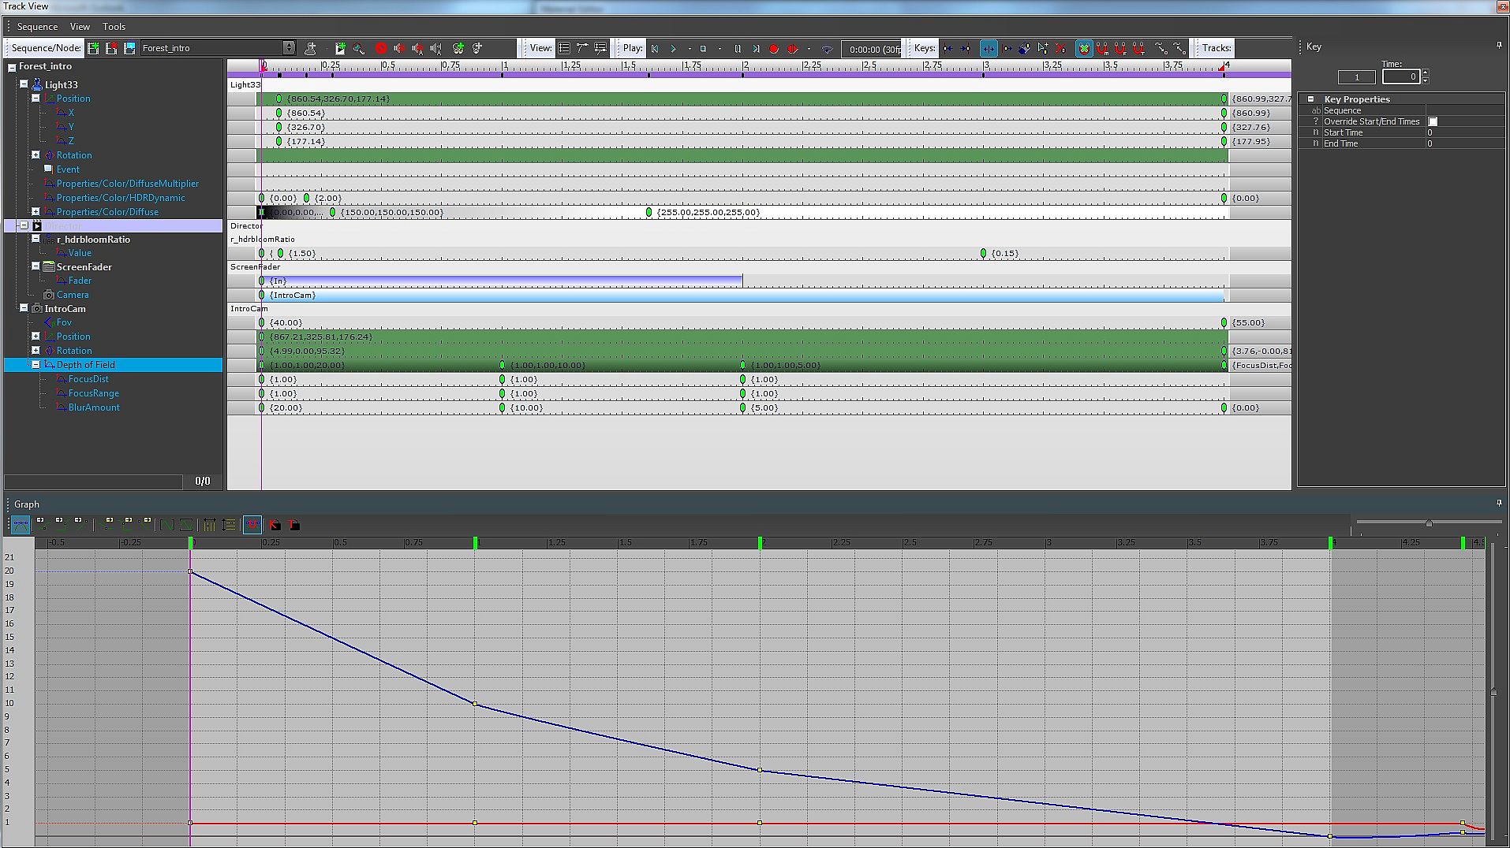Image resolution: width=1510 pixels, height=848 pixels.
Task: Collapse the Depth of Field track
Action: (36, 365)
